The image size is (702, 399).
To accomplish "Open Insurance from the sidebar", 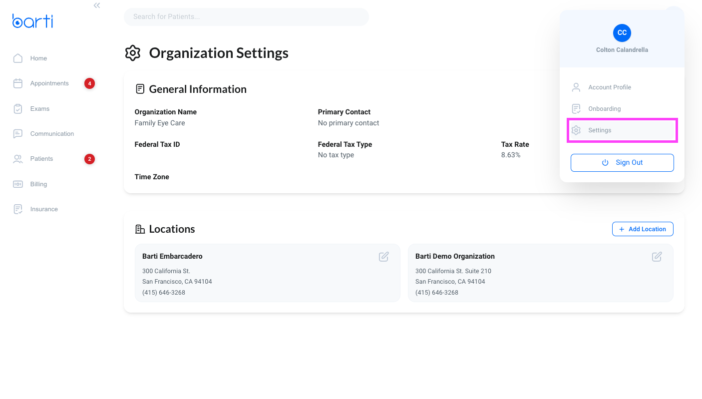I will (44, 209).
